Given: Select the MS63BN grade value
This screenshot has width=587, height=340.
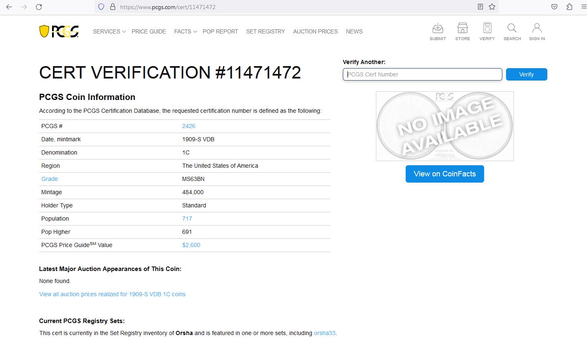Looking at the screenshot, I should coord(193,179).
